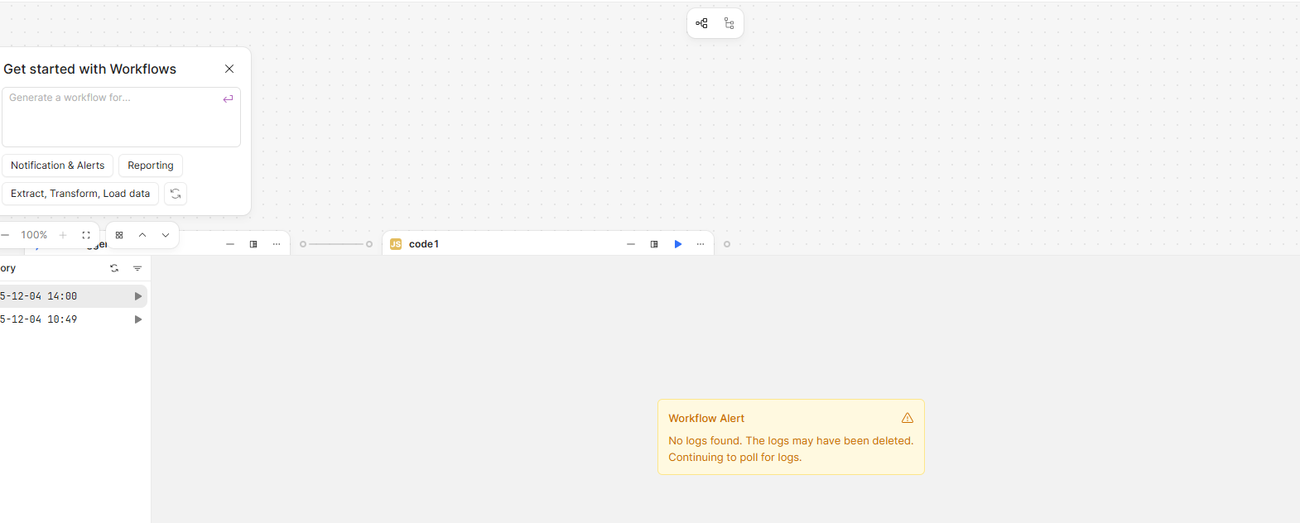Switch to vertical tree layout view

tap(729, 23)
